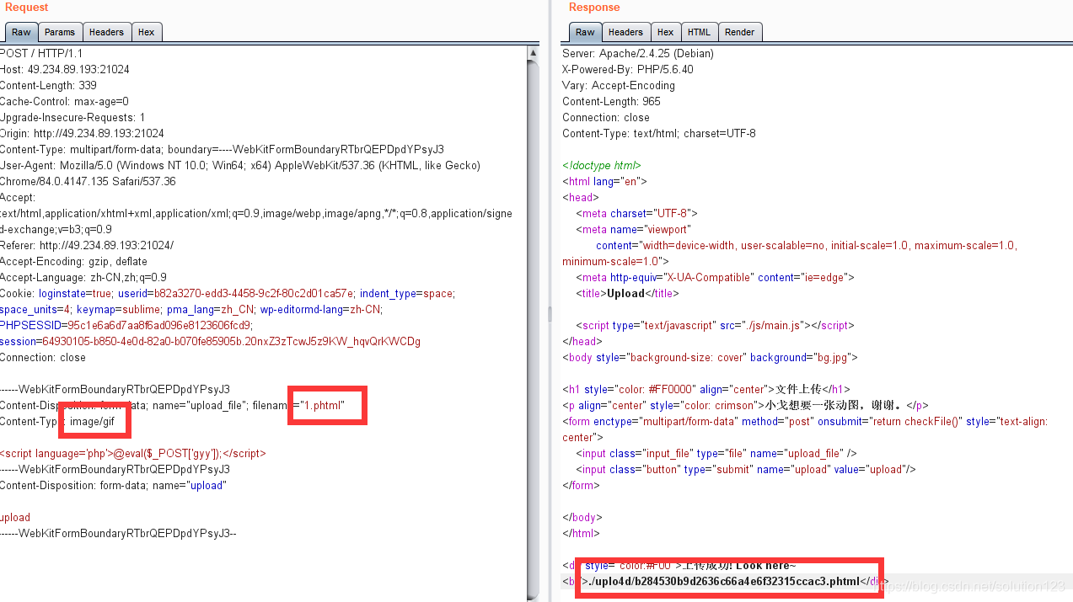The image size is (1073, 602).
Task: Click the PHP eval script payload line
Action: click(x=133, y=453)
